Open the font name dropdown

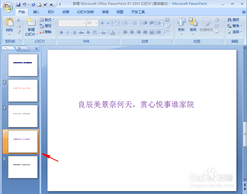point(84,23)
